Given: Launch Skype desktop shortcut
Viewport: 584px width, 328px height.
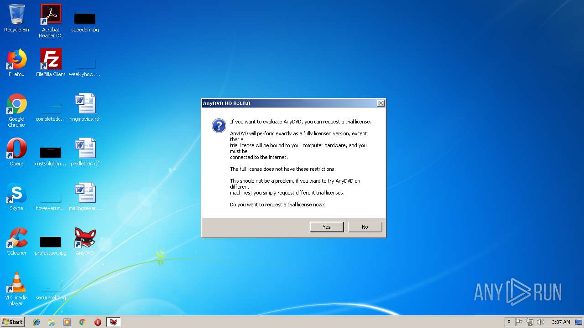Looking at the screenshot, I should coord(16,197).
